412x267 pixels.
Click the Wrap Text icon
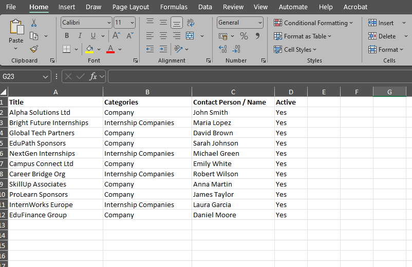pyautogui.click(x=191, y=23)
